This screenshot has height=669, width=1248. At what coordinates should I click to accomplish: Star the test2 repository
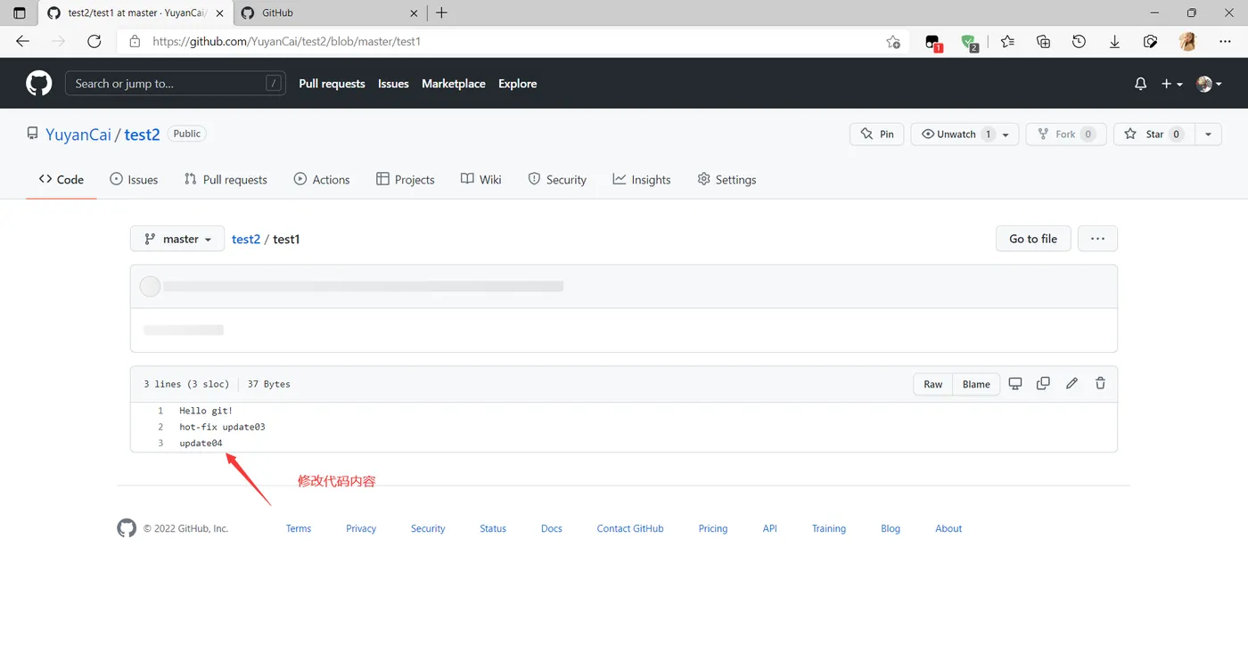pyautogui.click(x=1154, y=135)
